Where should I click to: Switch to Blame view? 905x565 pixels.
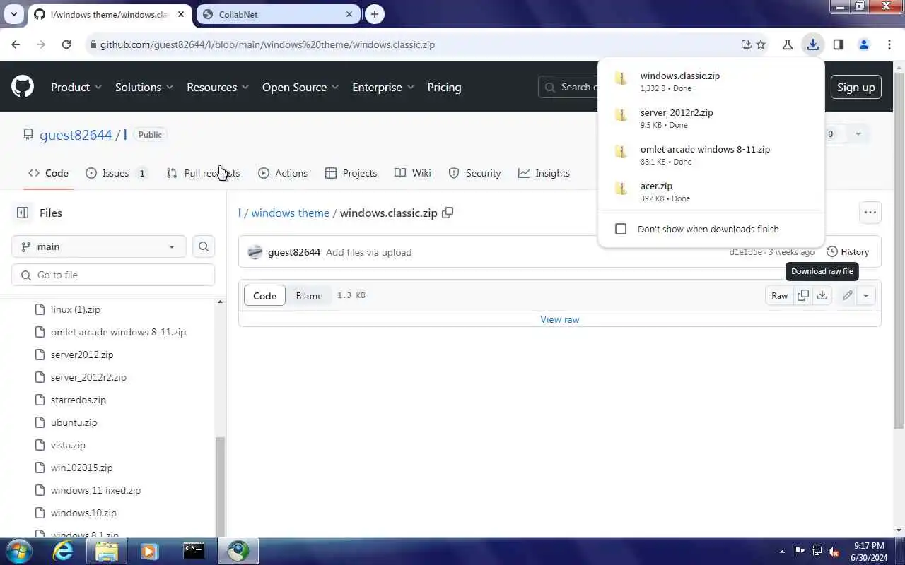point(309,296)
